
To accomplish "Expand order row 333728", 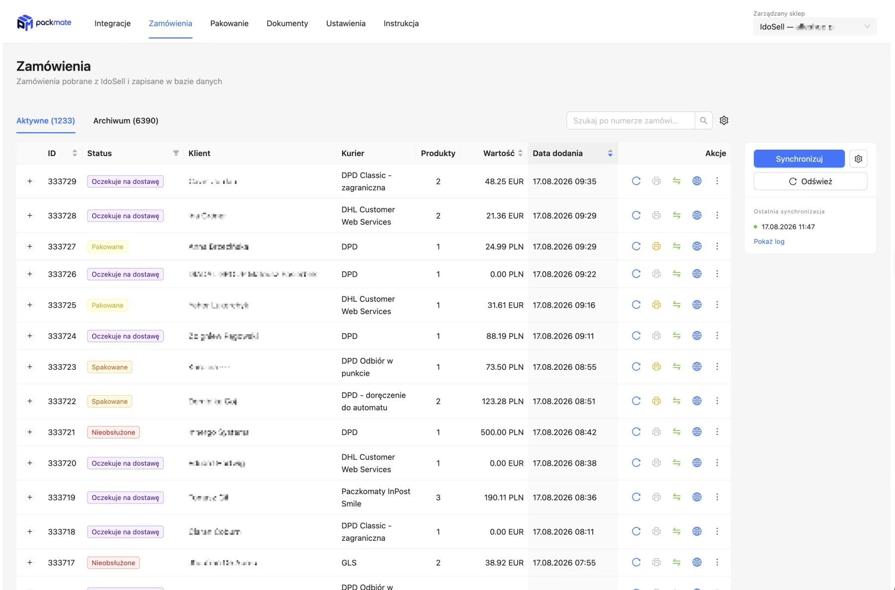I will [30, 215].
